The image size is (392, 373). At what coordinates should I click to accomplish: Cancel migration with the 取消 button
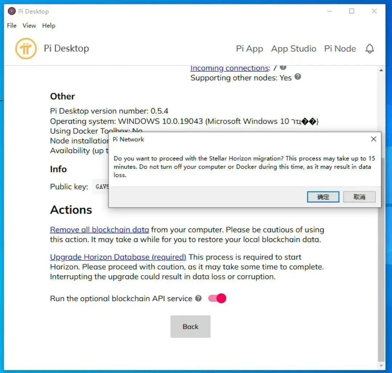pyautogui.click(x=359, y=197)
